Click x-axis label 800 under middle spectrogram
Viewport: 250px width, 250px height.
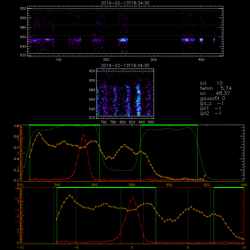point(122,122)
